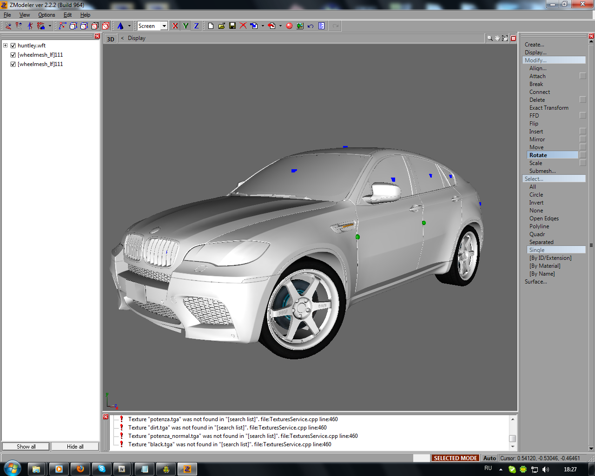The height and width of the screenshot is (476, 595).
Task: Open dropdown arrow next to cone icon
Action: click(129, 26)
